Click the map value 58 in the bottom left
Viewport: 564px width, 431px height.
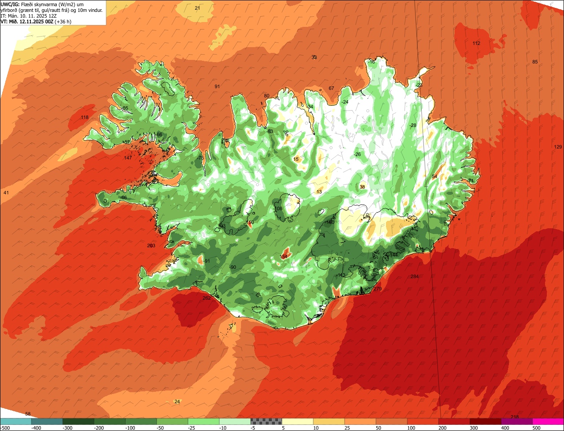click(x=28, y=414)
